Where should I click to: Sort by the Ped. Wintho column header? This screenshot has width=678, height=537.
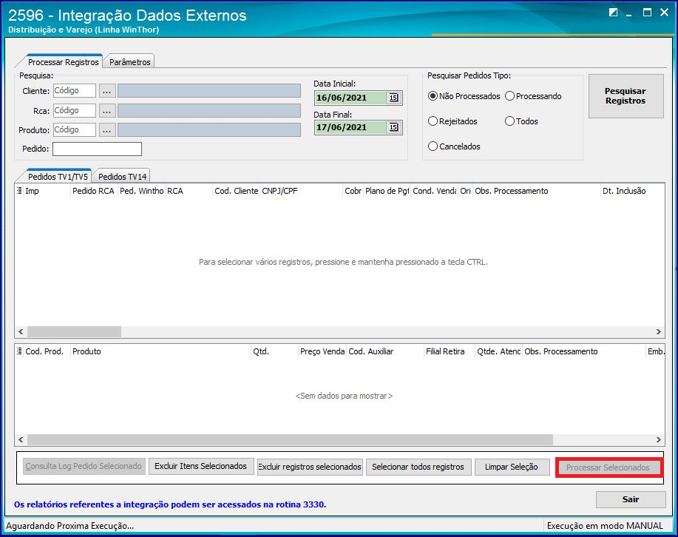click(x=141, y=191)
